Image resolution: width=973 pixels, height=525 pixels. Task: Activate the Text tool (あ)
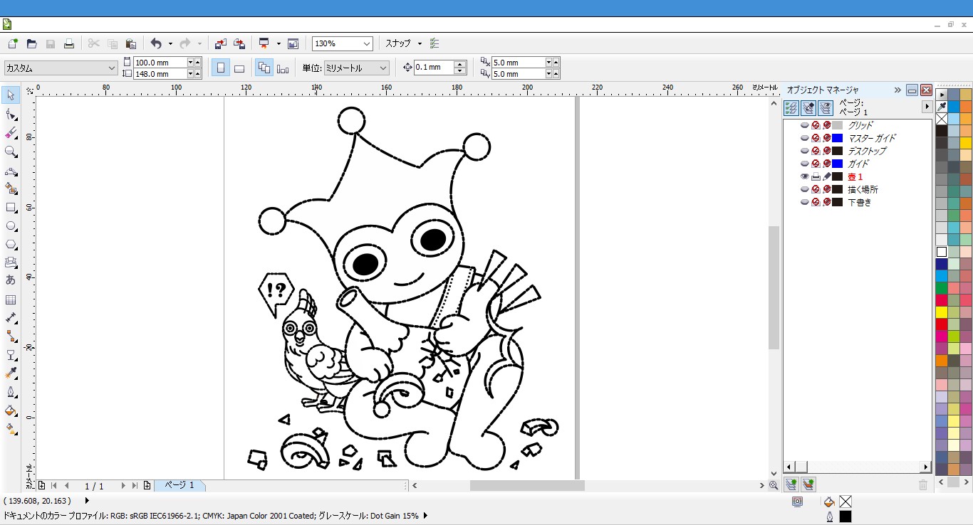click(x=11, y=280)
